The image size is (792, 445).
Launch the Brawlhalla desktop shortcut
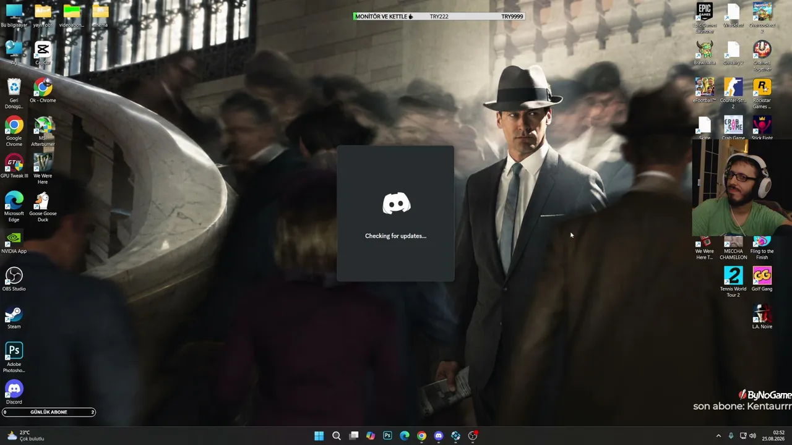click(x=704, y=53)
